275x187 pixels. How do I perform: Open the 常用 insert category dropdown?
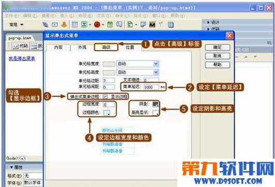pos(16,25)
